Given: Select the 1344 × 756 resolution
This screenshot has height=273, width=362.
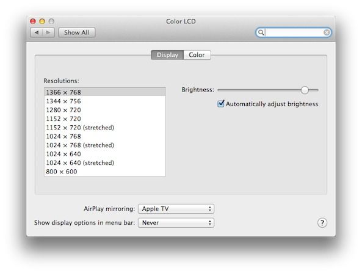Looking at the screenshot, I should click(x=105, y=101).
